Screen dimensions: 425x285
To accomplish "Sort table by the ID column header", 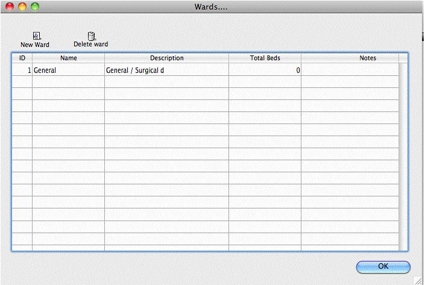I will (x=22, y=58).
